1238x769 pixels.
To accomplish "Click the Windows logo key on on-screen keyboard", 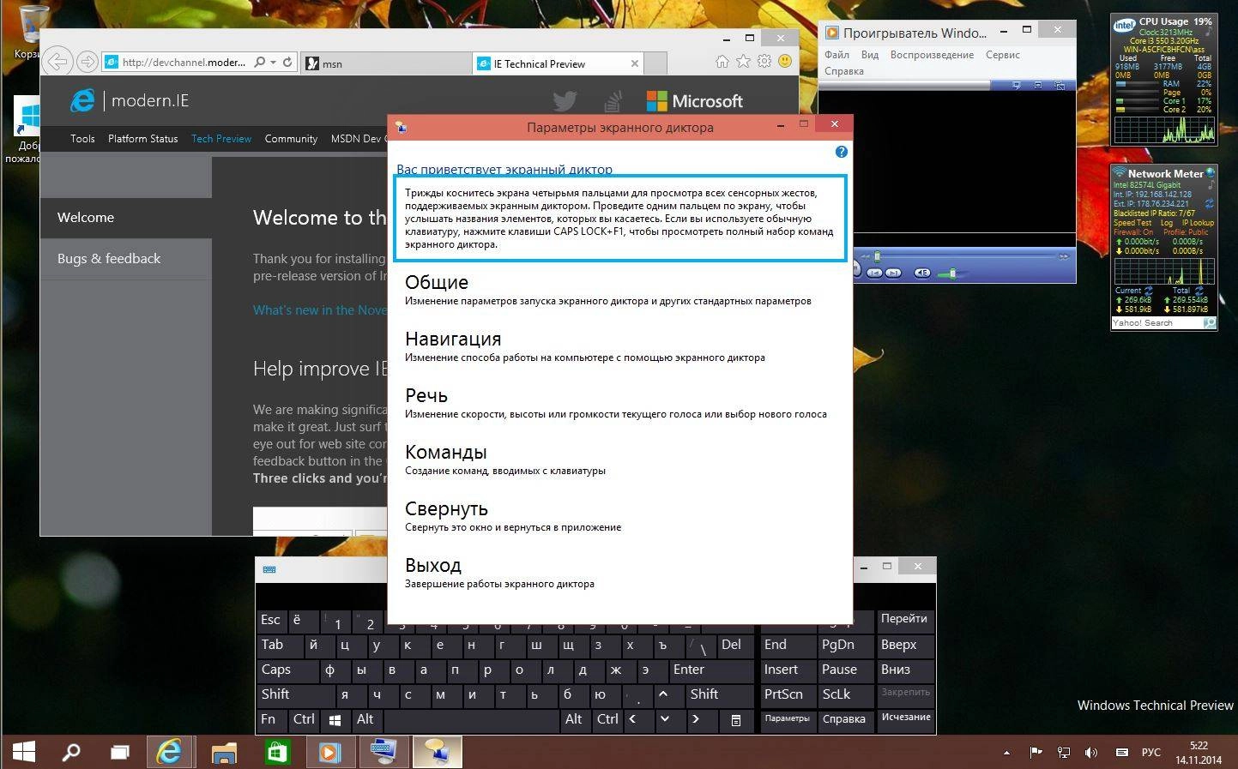I will click(335, 720).
